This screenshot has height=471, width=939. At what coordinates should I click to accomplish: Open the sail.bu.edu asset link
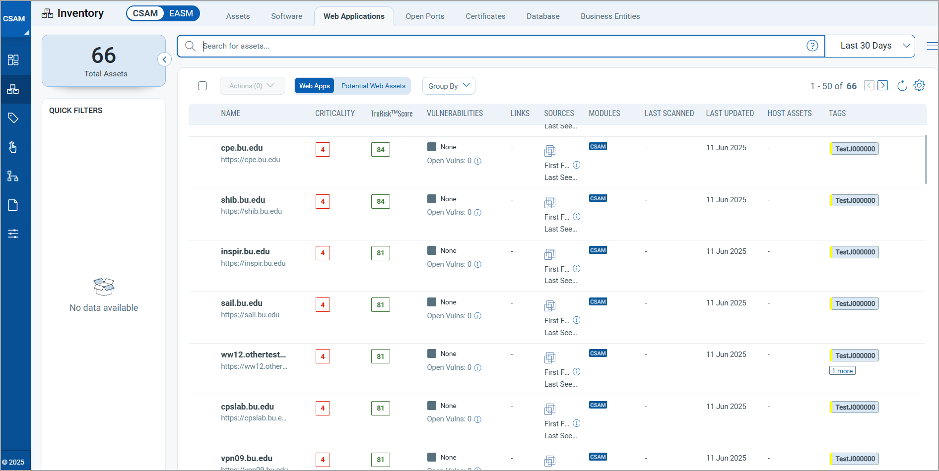pos(242,303)
